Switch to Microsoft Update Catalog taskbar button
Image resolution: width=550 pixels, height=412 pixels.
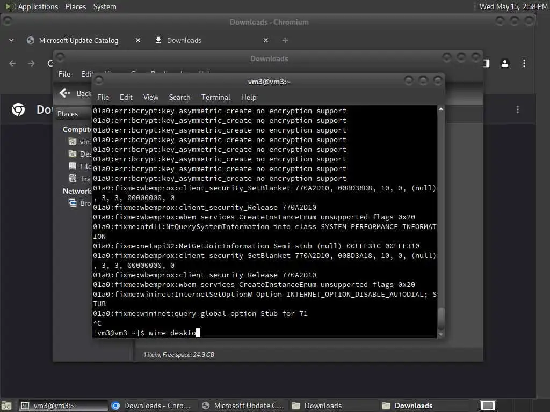point(243,406)
